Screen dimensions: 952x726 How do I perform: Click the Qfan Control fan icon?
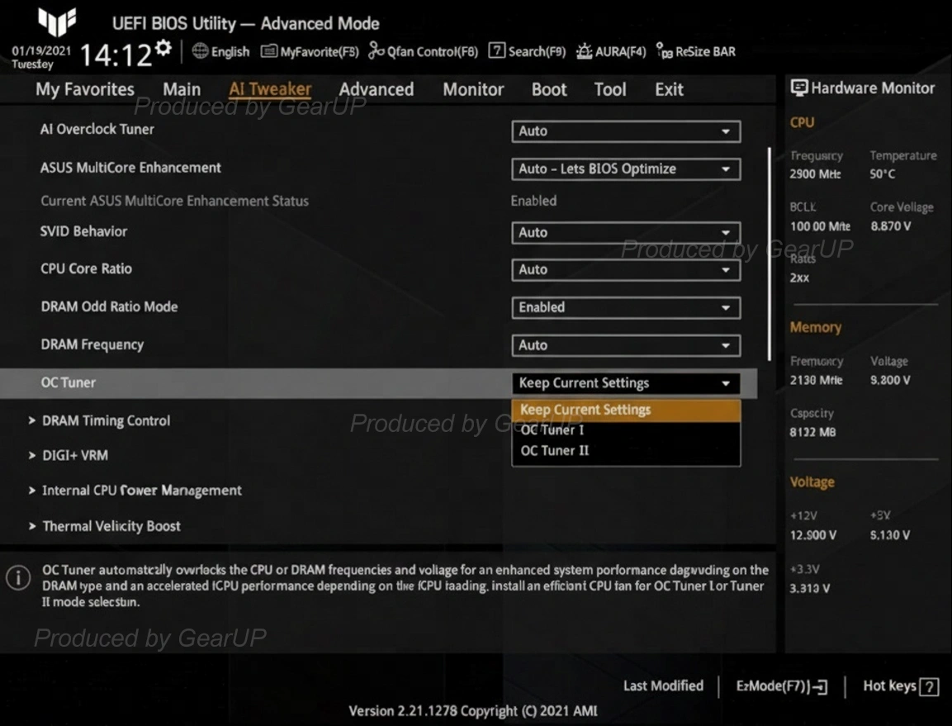coord(376,51)
